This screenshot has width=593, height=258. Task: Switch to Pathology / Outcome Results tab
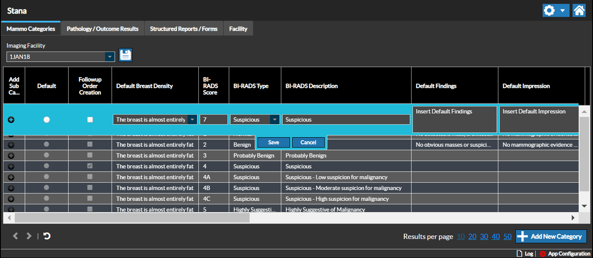point(102,29)
